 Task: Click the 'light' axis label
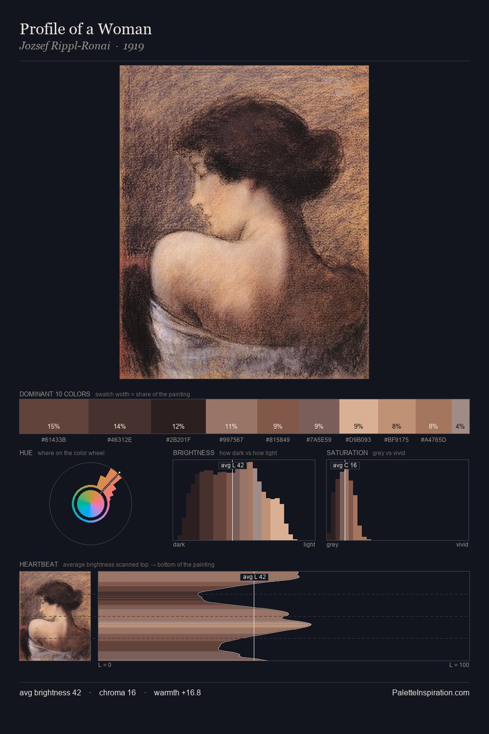[x=310, y=544]
